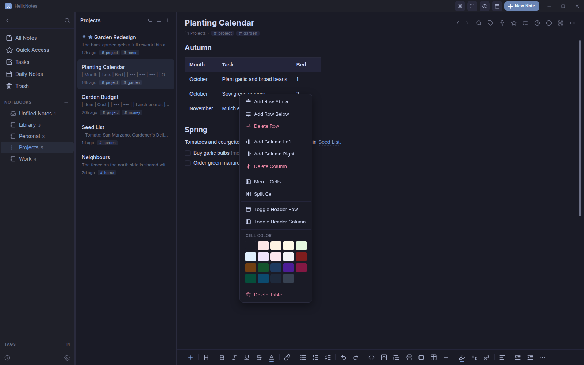Viewport: 584px width, 365px height.
Task: Click the redo icon
Action: 356,357
